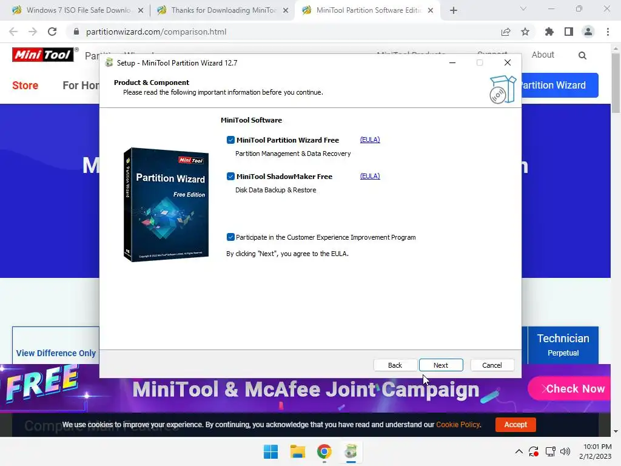This screenshot has height=466, width=621.
Task: Bookmark this page with star
Action: (x=525, y=32)
